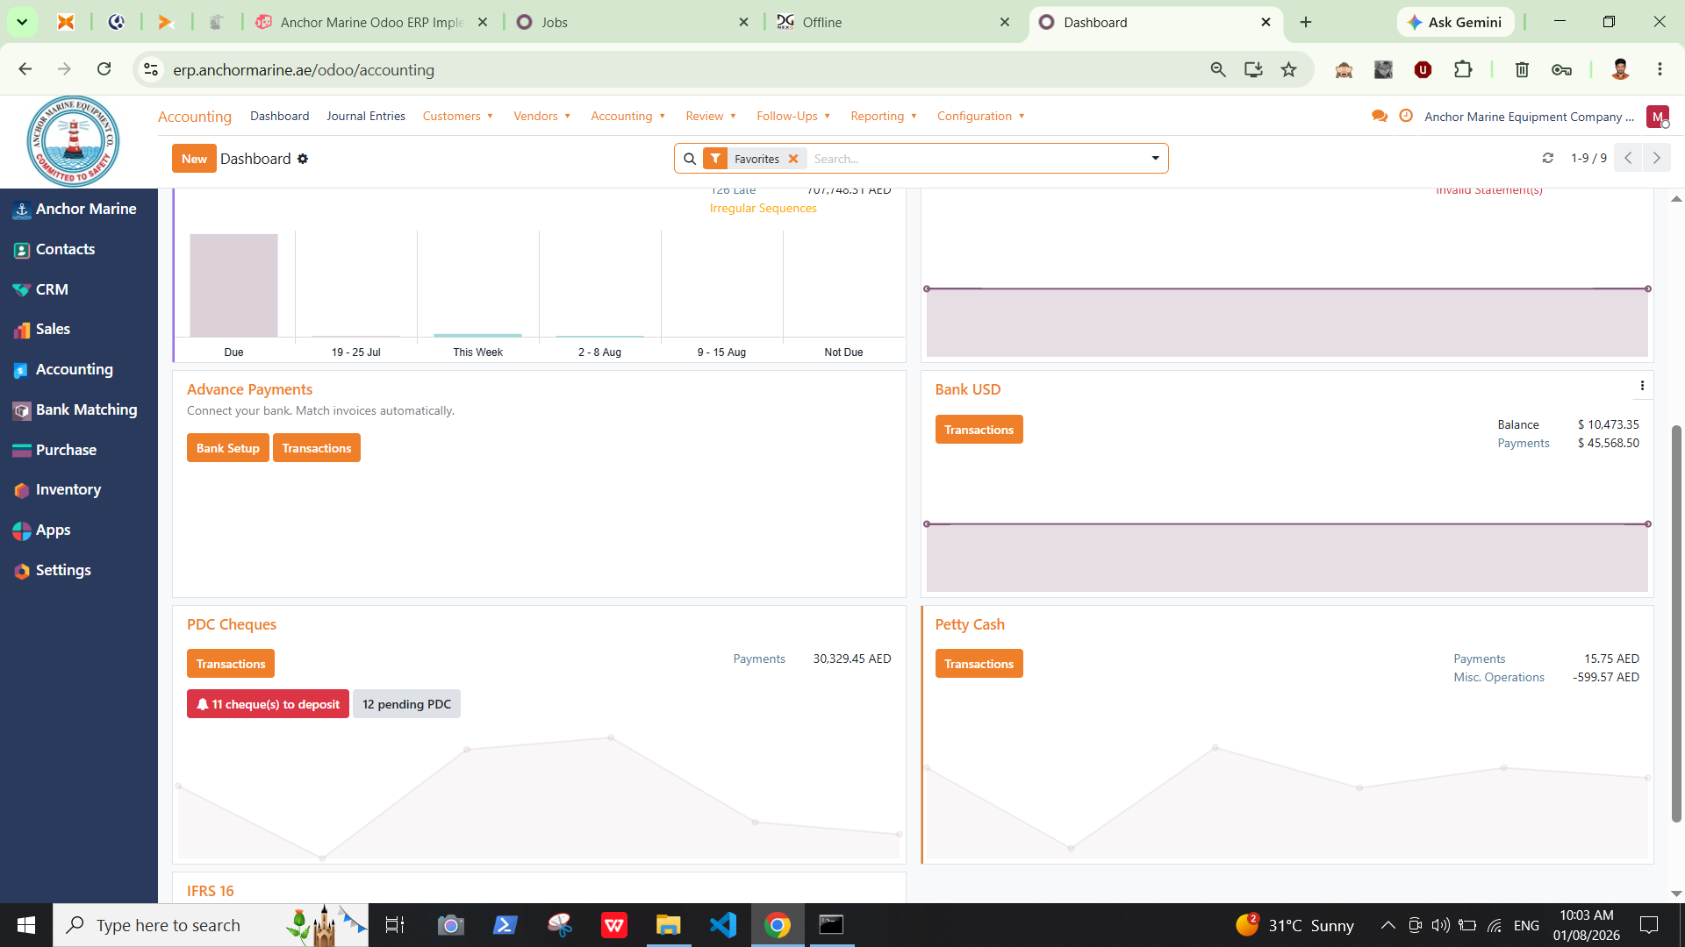Screen dimensions: 1685x947
Task: Go to next page of records
Action: coord(1657,158)
